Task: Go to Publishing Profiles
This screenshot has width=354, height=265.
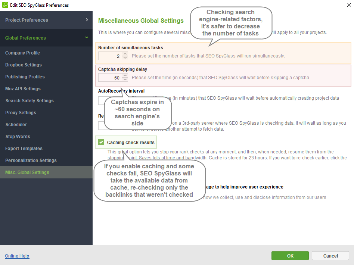Action: 25,77
